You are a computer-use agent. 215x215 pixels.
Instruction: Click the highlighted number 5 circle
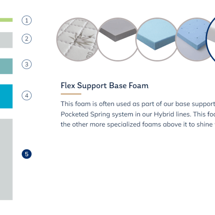coord(27,154)
